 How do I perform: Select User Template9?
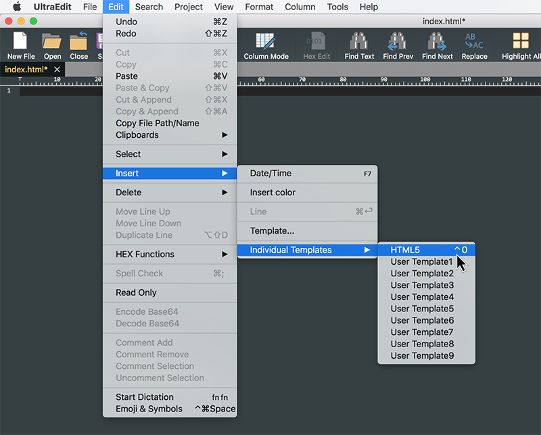pos(427,355)
